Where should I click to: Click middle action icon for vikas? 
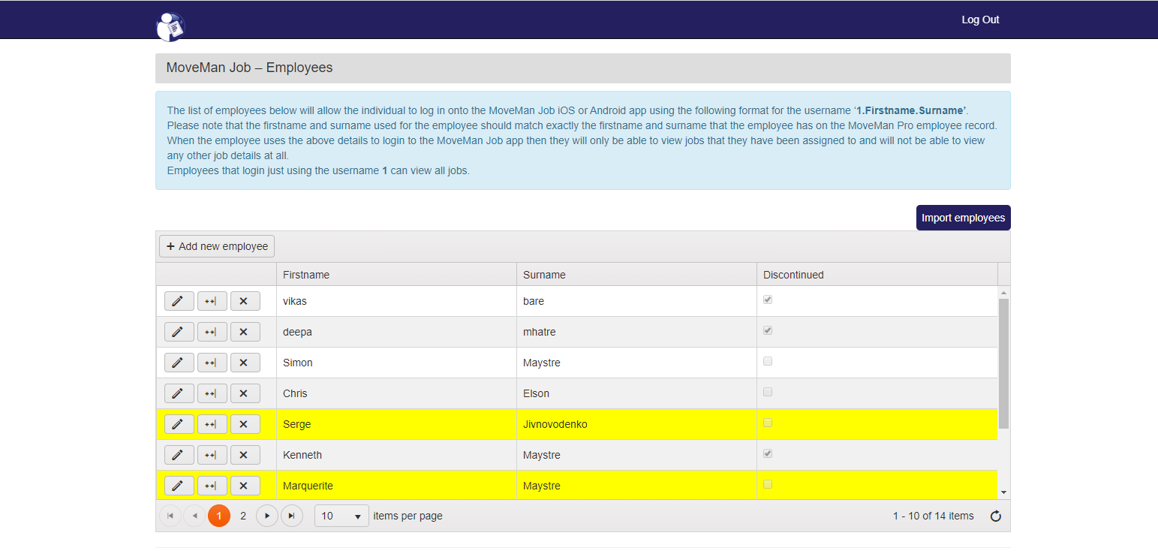[x=212, y=301]
